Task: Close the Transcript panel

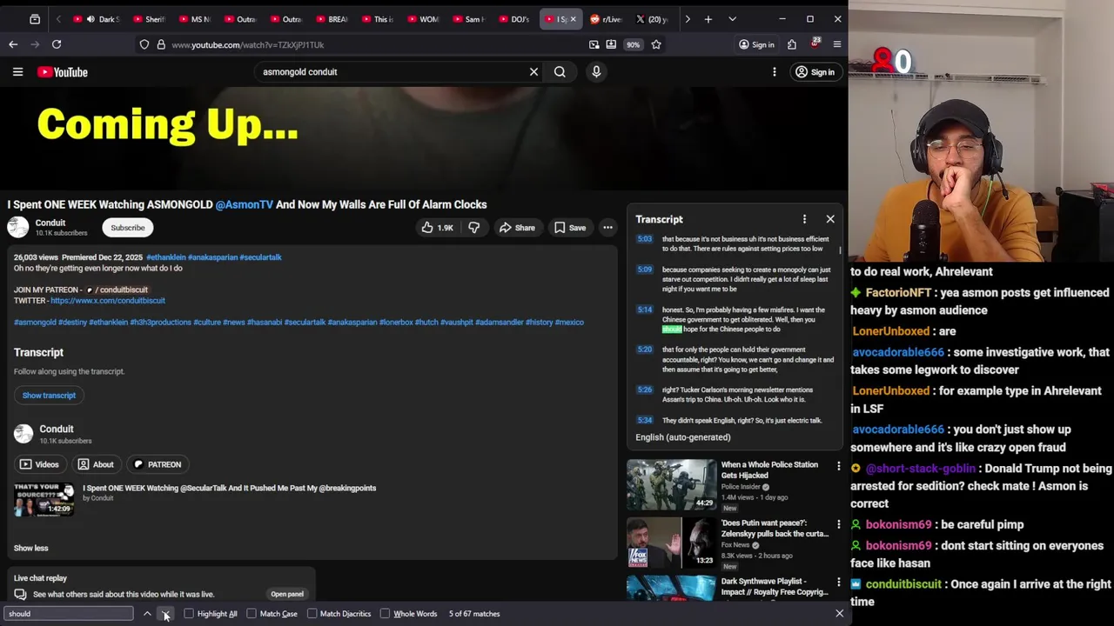Action: pos(830,219)
